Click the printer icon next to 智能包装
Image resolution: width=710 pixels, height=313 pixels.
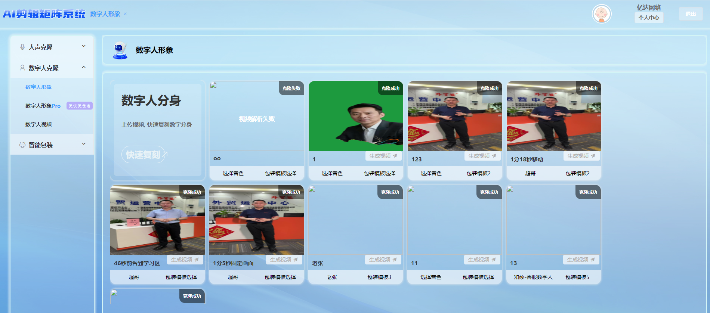[x=22, y=145]
